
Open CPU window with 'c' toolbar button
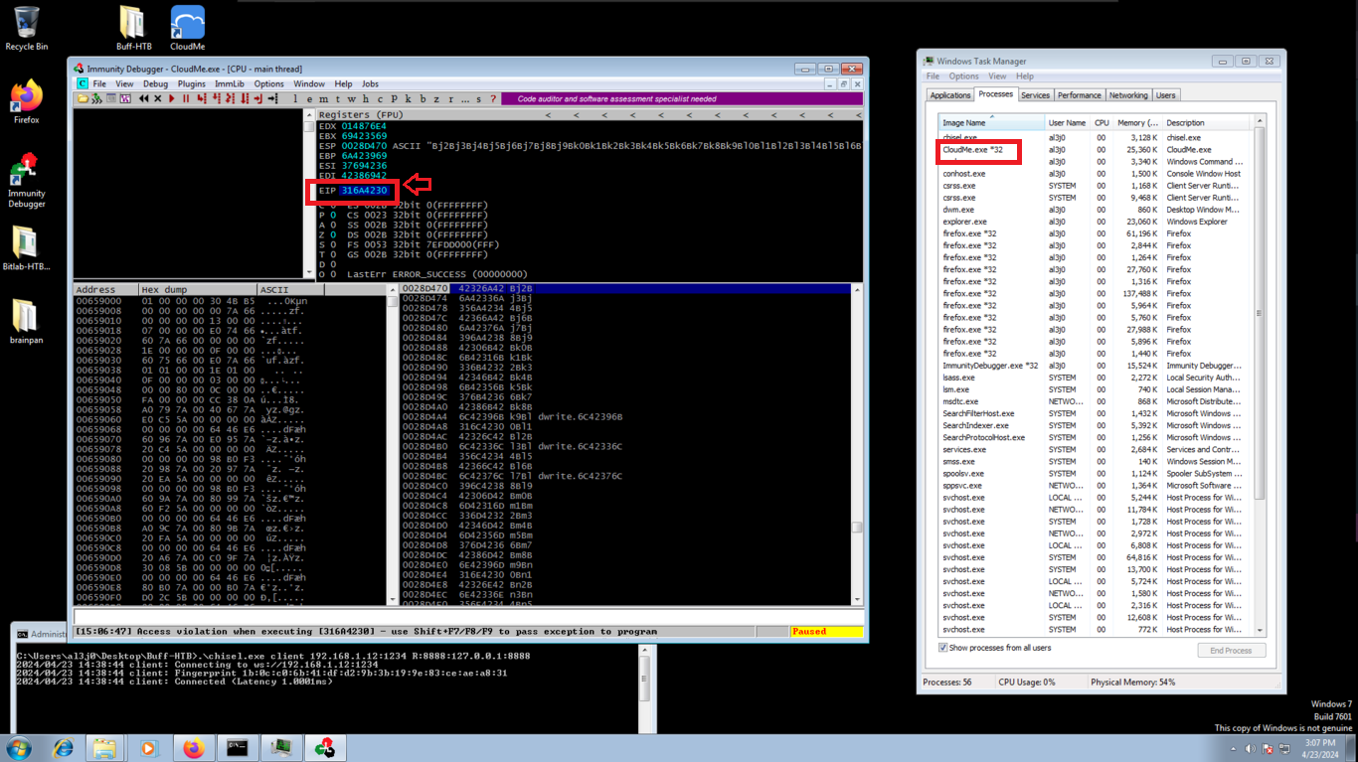[x=380, y=98]
